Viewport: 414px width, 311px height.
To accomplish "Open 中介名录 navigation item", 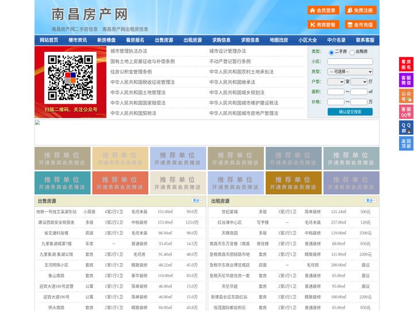I will (336, 40).
